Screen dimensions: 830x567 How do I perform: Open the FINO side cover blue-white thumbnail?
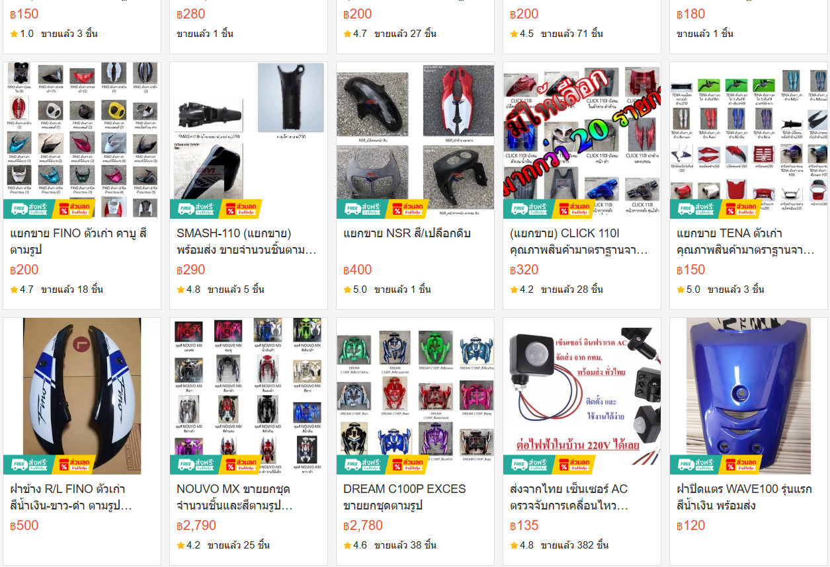click(82, 396)
